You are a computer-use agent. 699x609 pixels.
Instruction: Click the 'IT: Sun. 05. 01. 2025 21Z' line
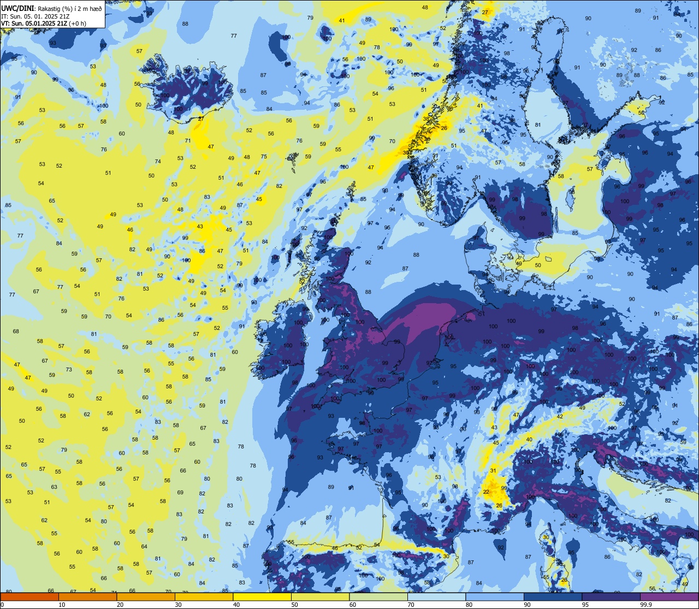click(x=35, y=16)
